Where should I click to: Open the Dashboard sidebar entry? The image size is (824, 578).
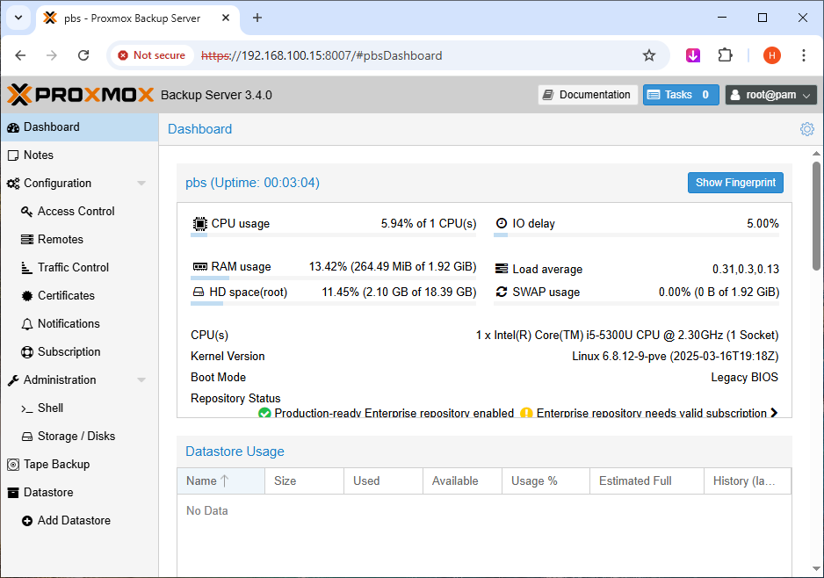(79, 127)
